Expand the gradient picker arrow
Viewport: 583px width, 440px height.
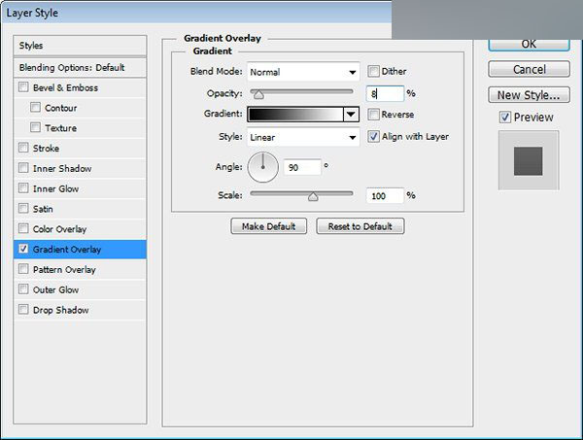[x=351, y=114]
